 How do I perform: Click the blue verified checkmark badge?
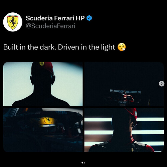pos(89,18)
